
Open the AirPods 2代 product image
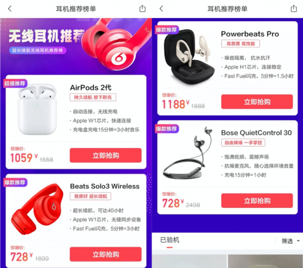click(37, 110)
